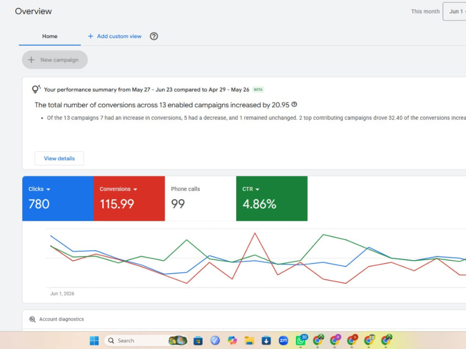466x349 pixels.
Task: Open the download arrow app in taskbar
Action: [266, 341]
